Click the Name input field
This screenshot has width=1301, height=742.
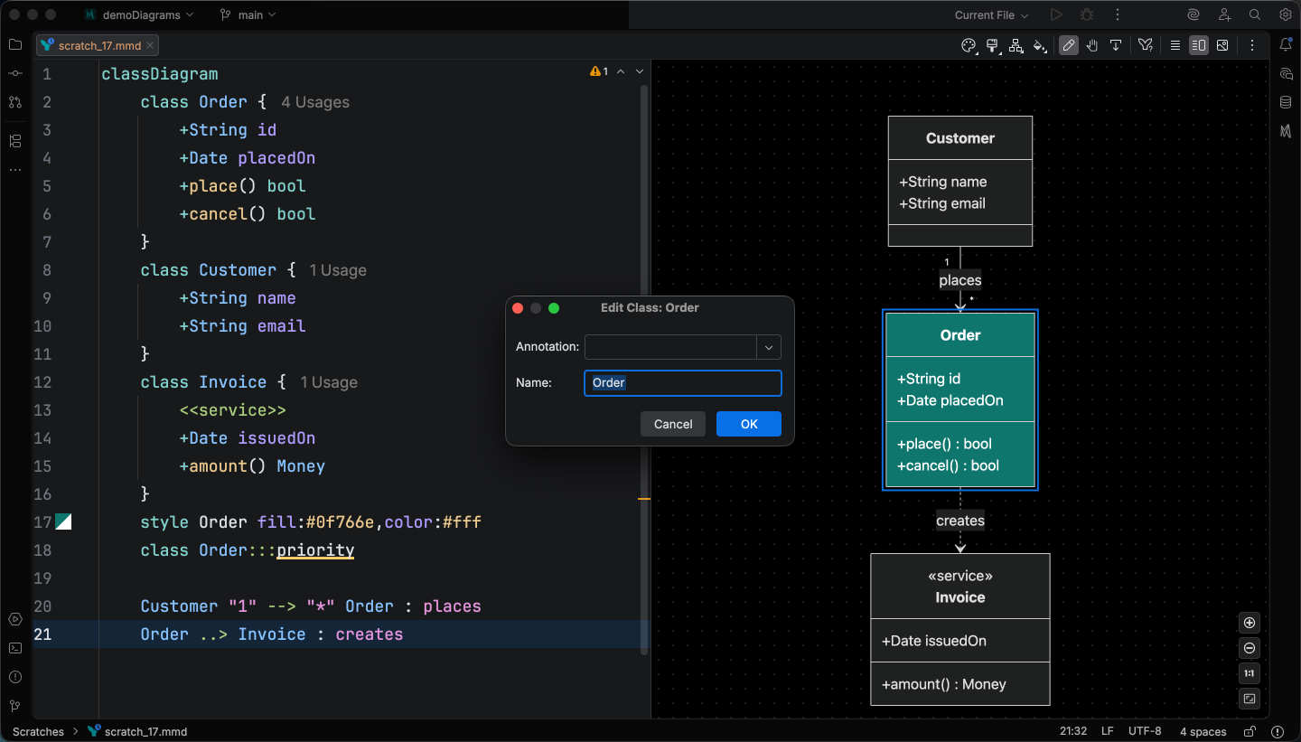tap(683, 383)
